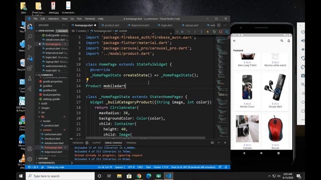321x180 pixels.
Task: Pause the debug session
Action: click(182, 32)
